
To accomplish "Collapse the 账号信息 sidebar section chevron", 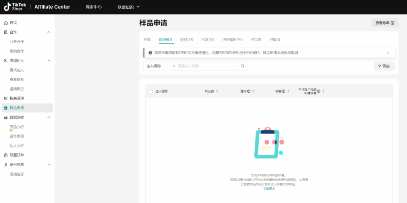I will (49, 165).
